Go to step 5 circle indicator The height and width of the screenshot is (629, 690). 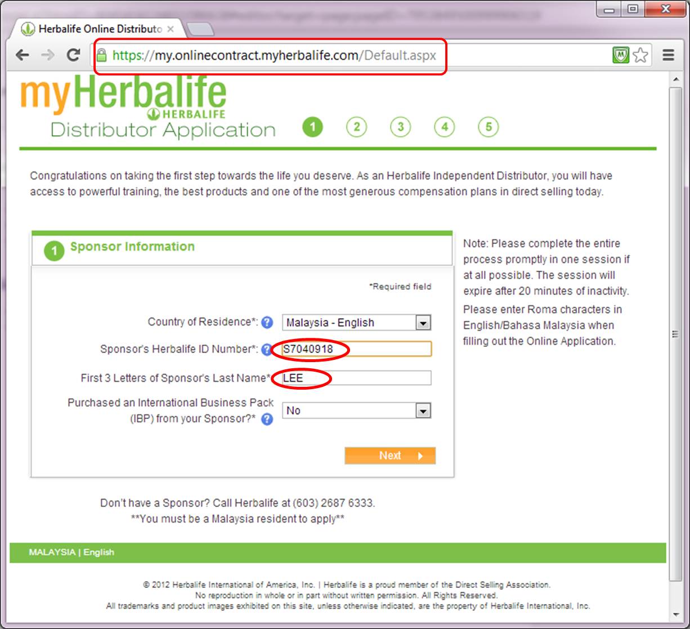click(x=488, y=127)
